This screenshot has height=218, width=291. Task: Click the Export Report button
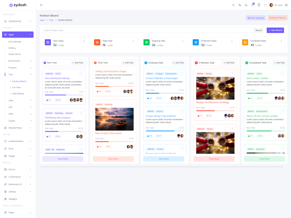point(277,18)
